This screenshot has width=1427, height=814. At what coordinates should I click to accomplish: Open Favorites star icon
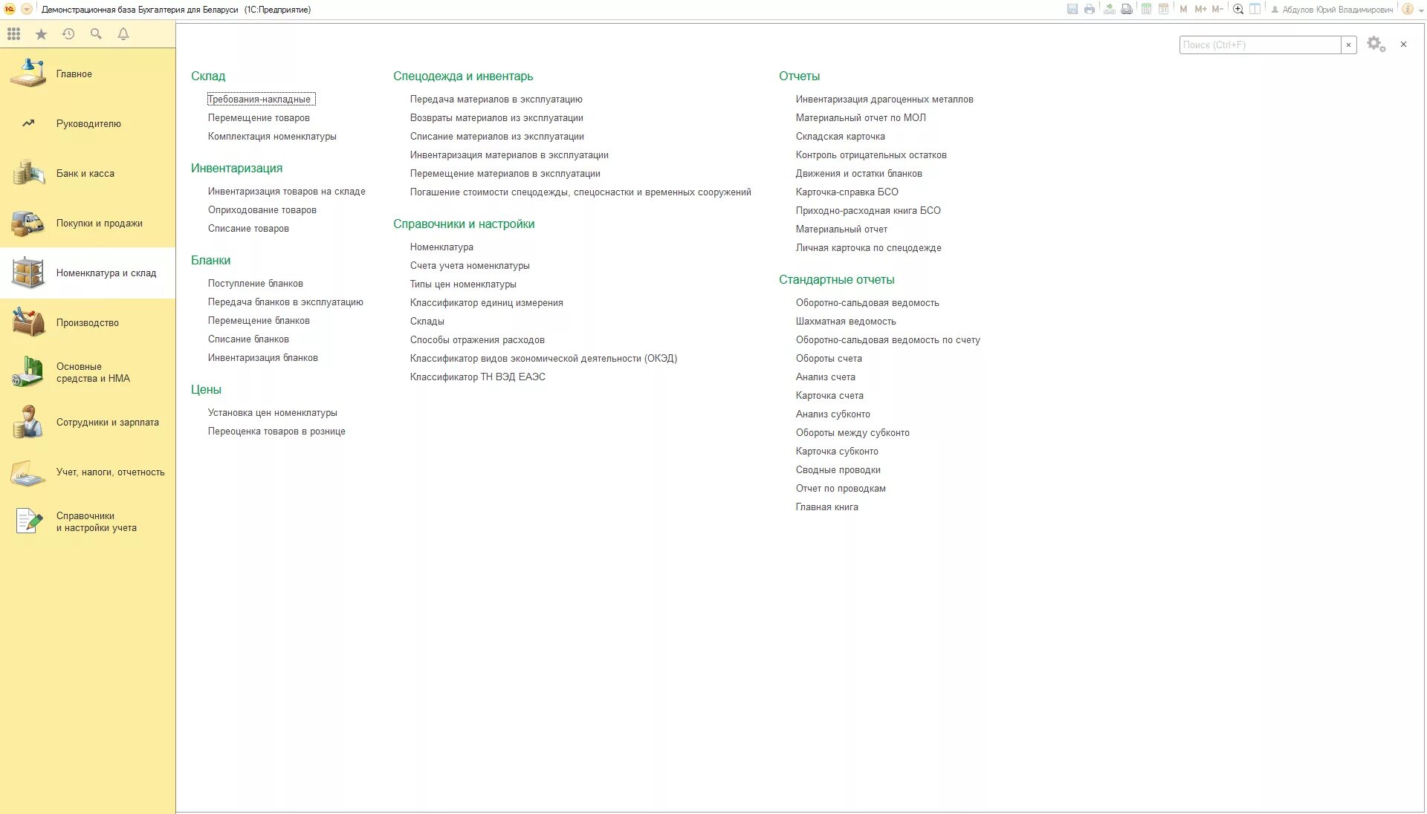pyautogui.click(x=41, y=34)
